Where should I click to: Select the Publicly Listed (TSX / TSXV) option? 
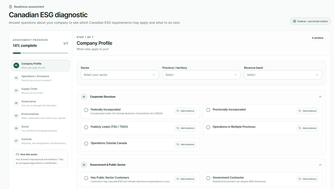pyautogui.click(x=86, y=127)
